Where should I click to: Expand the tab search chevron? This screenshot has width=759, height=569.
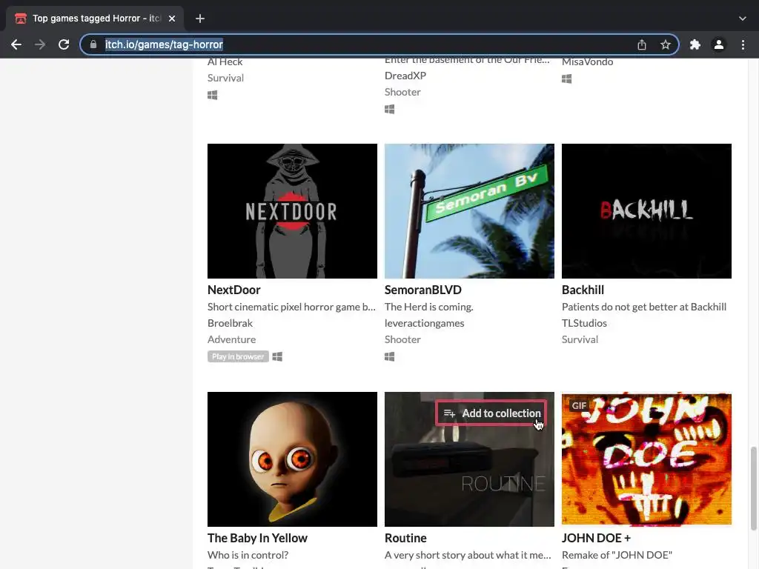click(x=743, y=19)
